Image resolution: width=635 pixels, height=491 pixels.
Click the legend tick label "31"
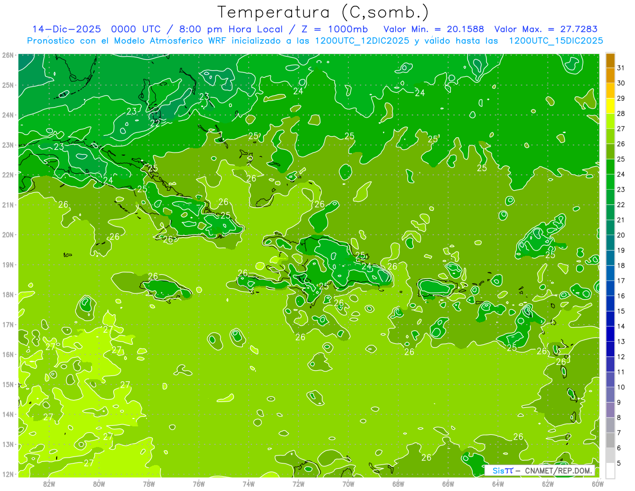tap(620, 68)
